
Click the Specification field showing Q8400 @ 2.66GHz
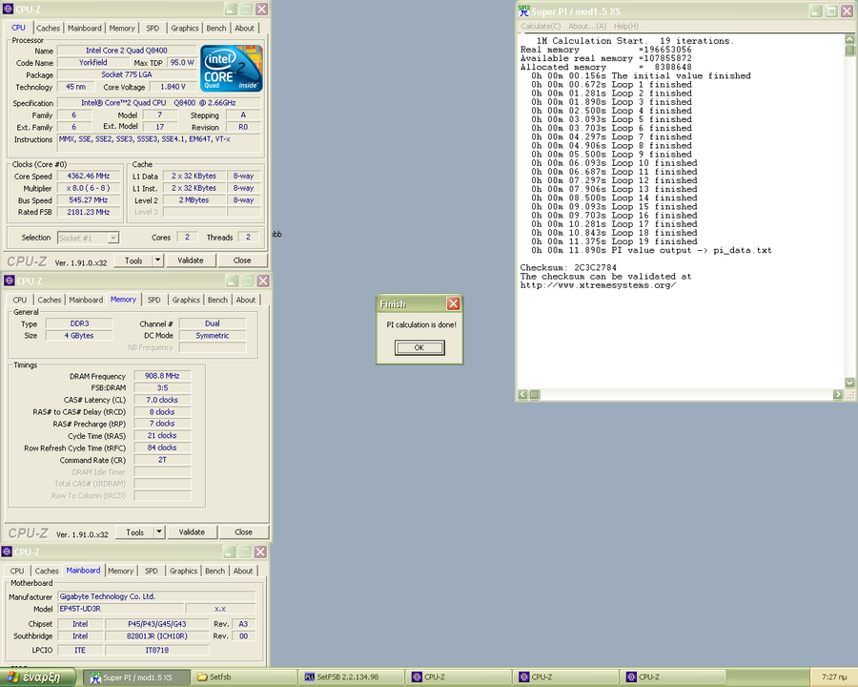tap(158, 102)
